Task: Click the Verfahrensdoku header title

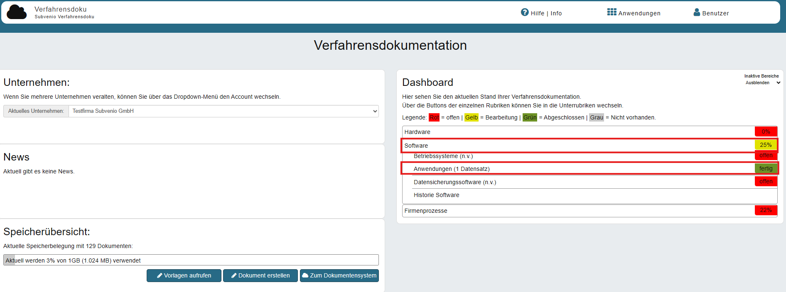Action: click(61, 9)
